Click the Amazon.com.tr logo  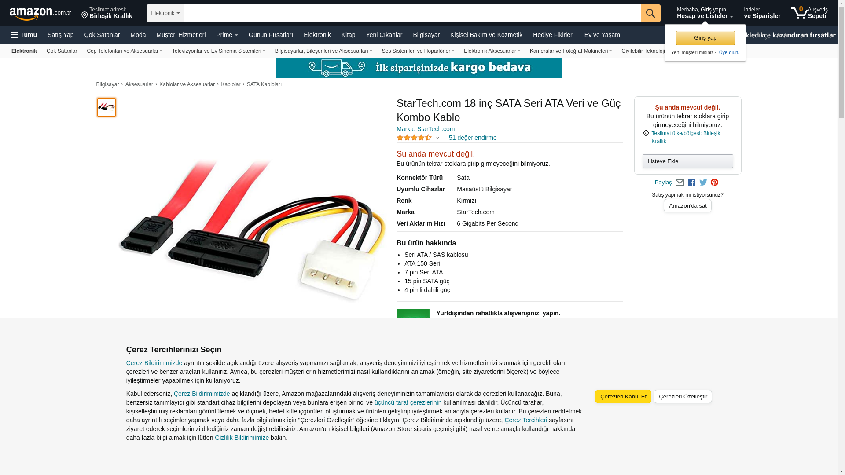pos(40,13)
